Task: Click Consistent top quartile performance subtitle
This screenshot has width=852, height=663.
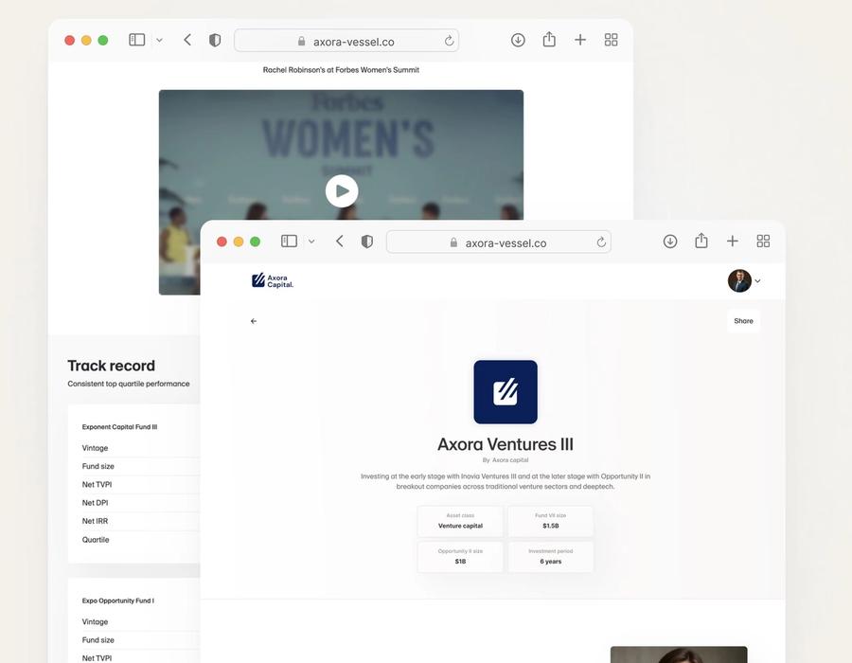Action: click(x=129, y=384)
